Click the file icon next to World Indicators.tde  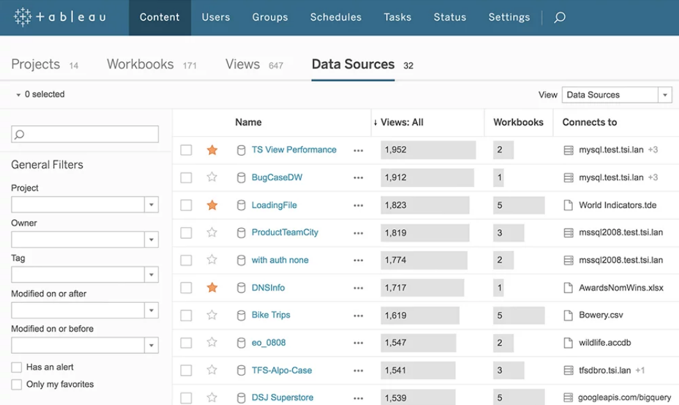coord(567,205)
